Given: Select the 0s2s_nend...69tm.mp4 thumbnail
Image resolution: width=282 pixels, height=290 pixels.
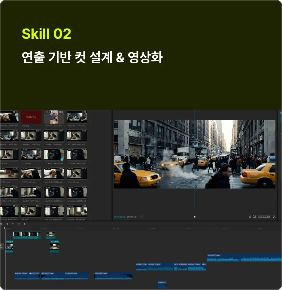Looking at the screenshot, I should click(77, 136).
